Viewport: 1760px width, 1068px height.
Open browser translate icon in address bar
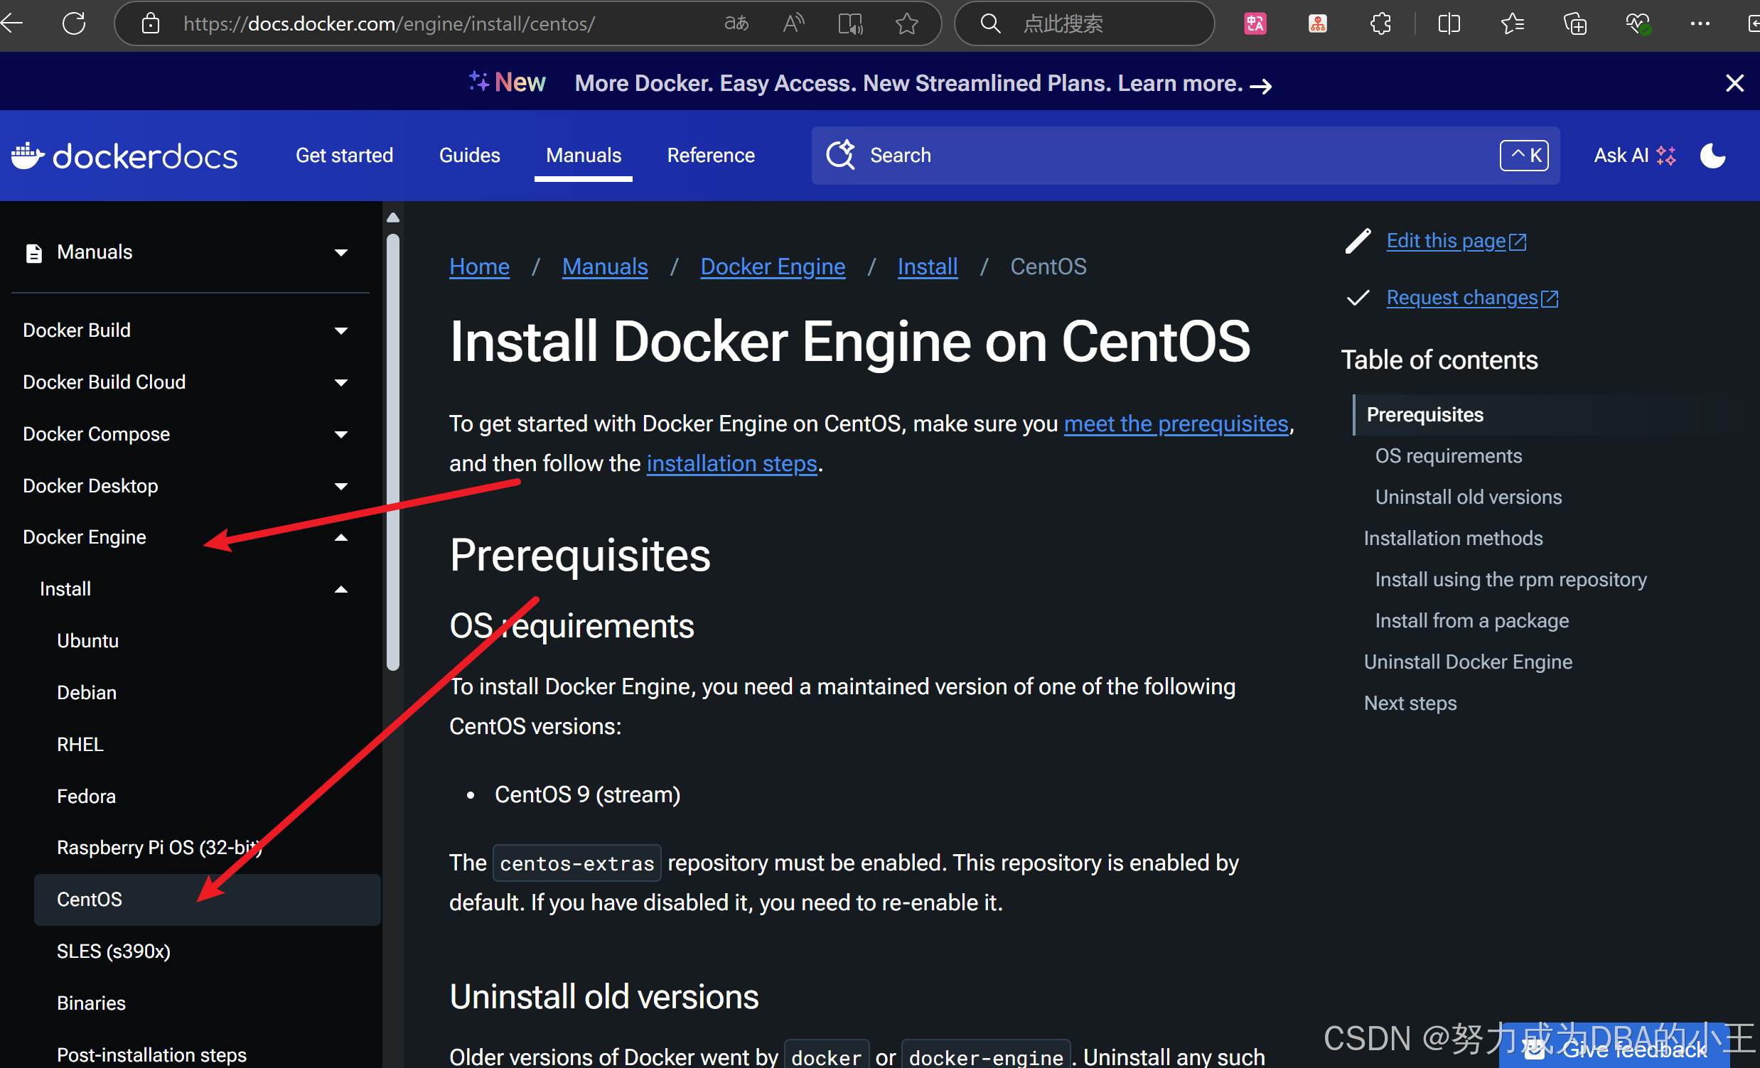(736, 23)
